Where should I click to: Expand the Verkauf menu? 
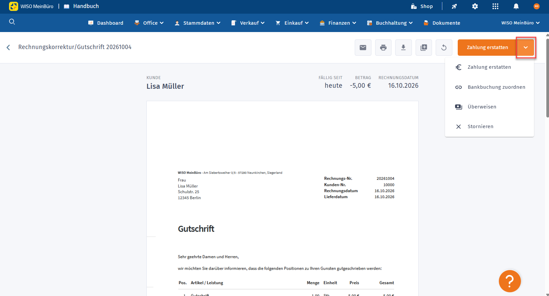coord(248,23)
